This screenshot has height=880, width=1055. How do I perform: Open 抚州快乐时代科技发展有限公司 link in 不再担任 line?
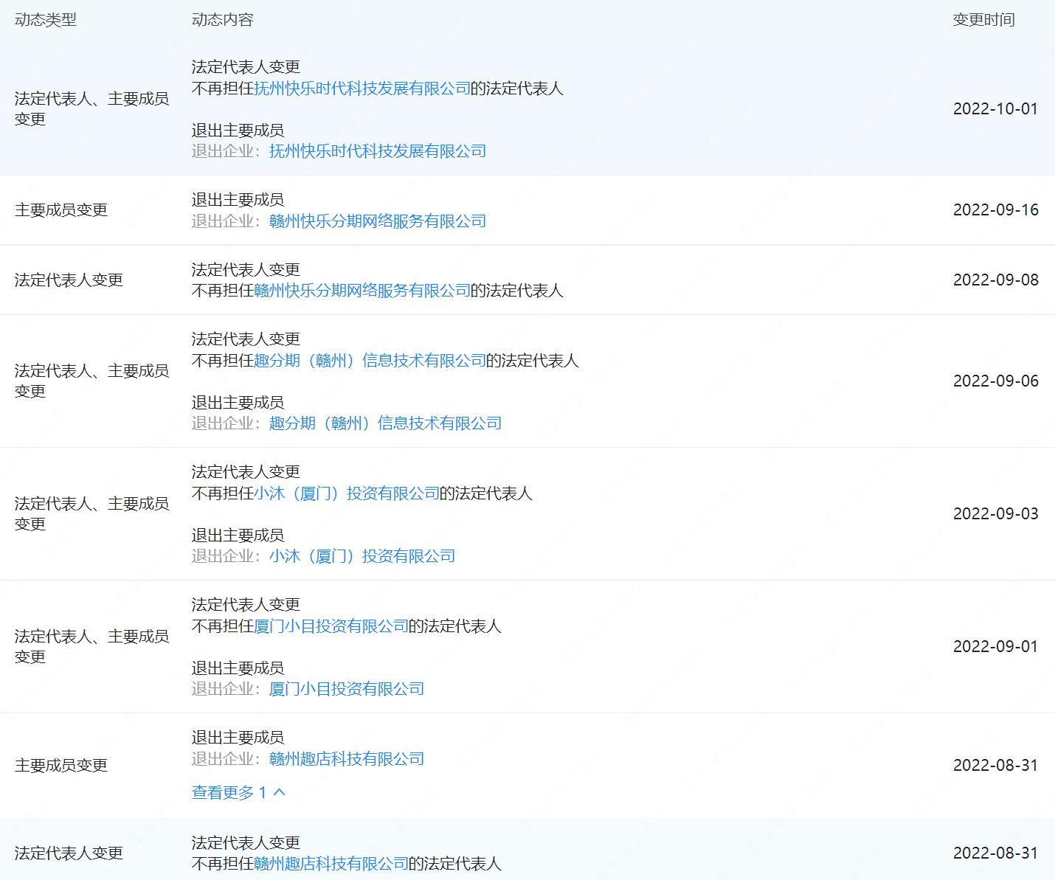click(x=362, y=89)
